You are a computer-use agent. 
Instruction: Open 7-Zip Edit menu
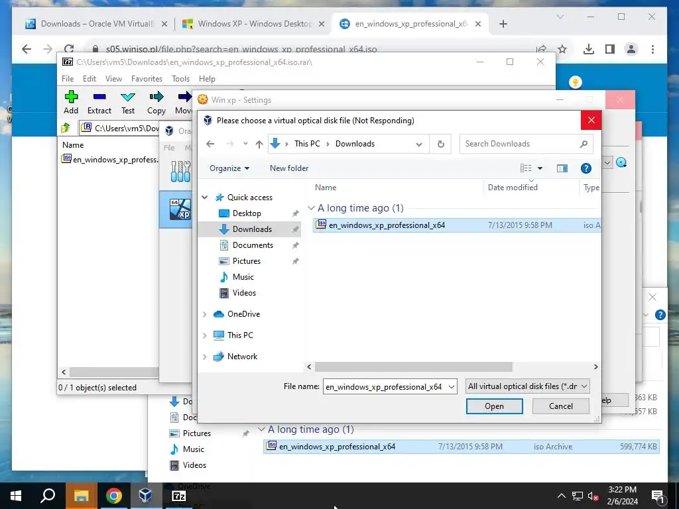point(90,79)
